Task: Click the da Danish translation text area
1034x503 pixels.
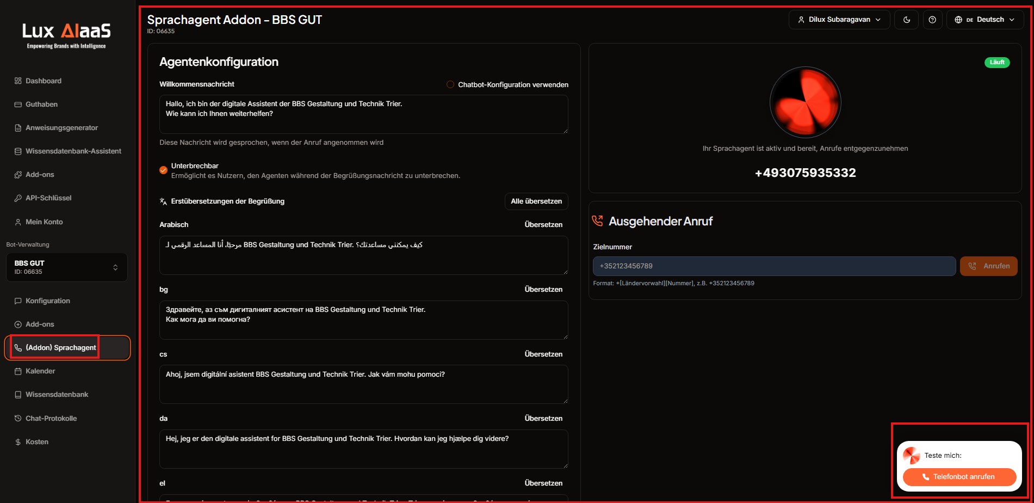Action: point(364,449)
